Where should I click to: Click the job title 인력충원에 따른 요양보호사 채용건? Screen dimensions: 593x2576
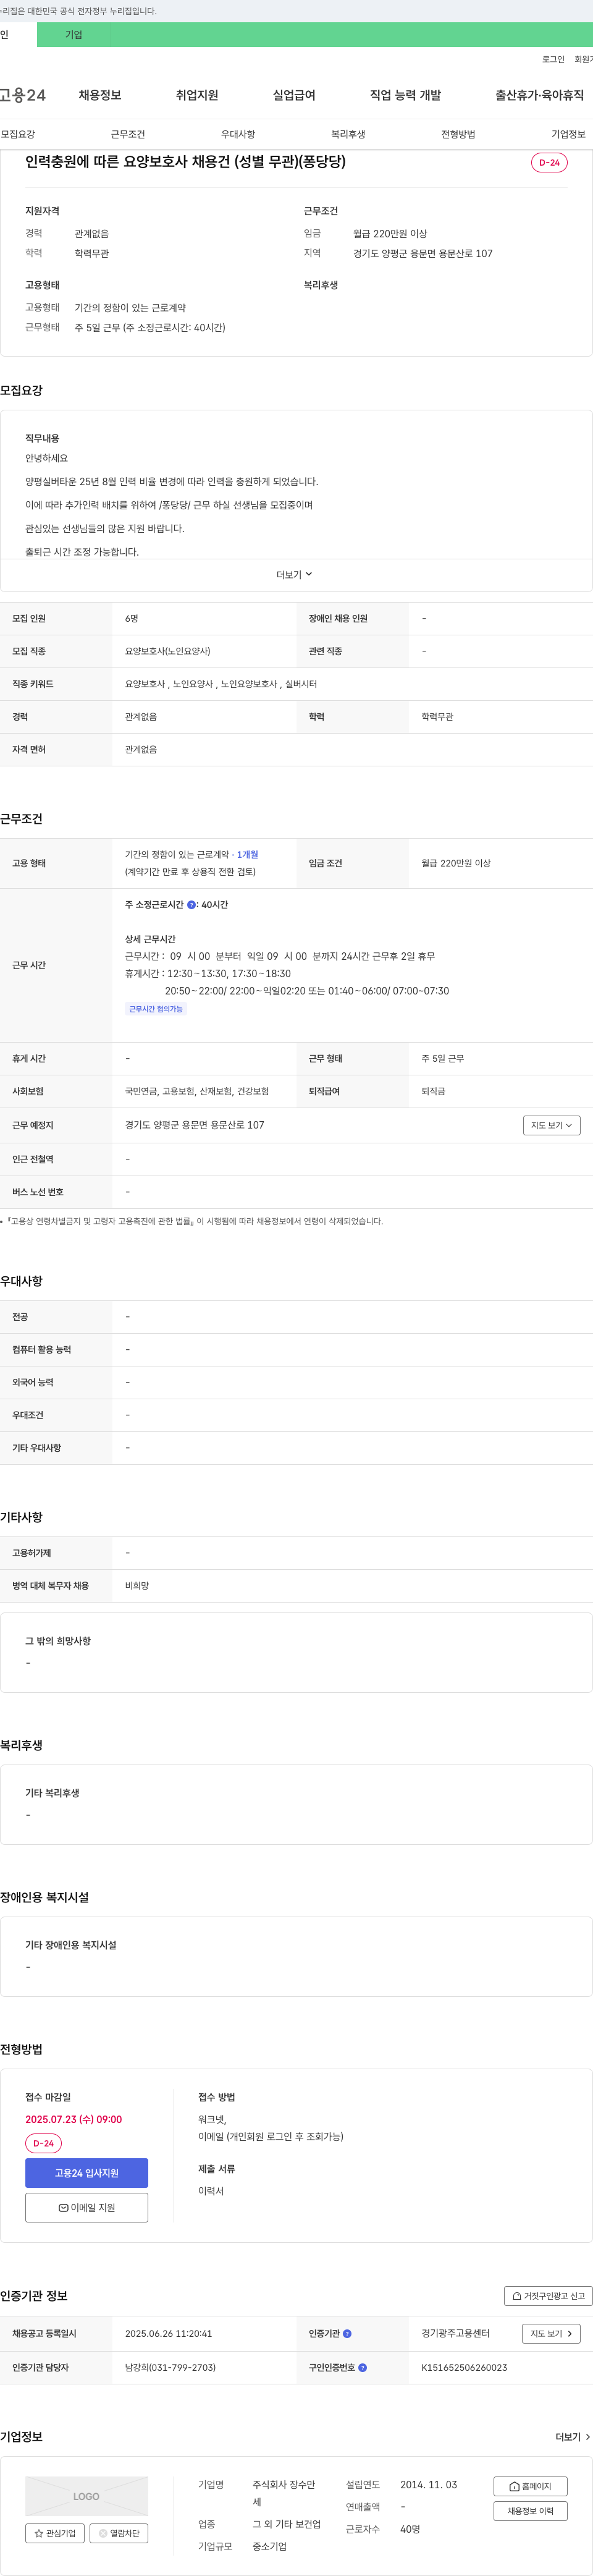pyautogui.click(x=185, y=161)
